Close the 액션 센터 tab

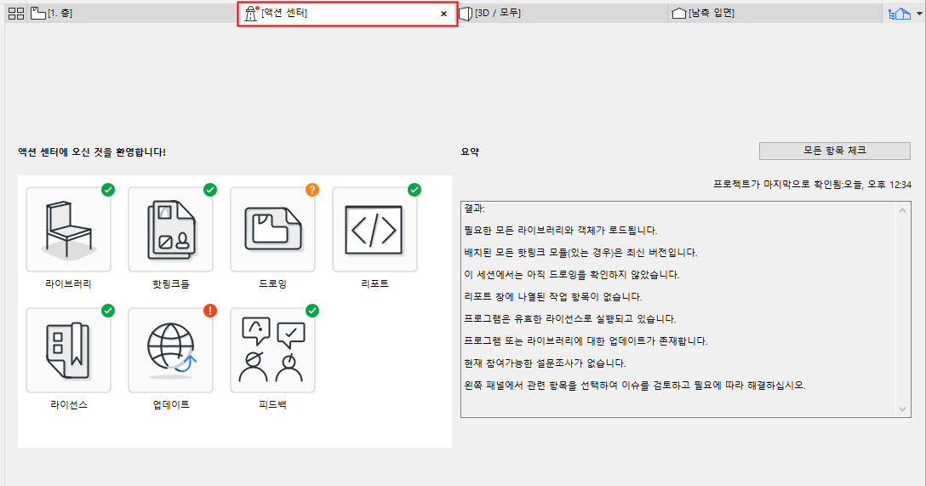443,14
